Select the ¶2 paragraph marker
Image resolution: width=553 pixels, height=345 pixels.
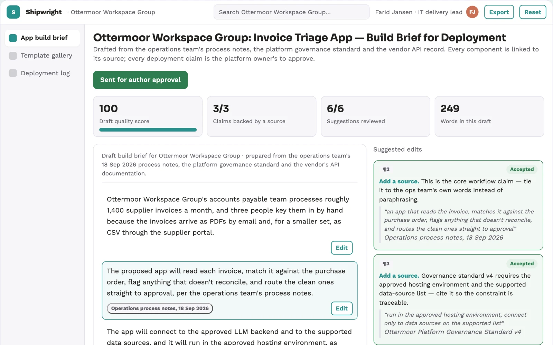pos(386,169)
